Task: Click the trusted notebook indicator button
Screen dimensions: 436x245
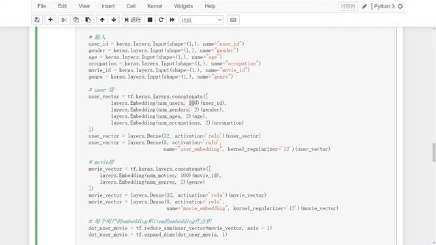Action: [x=348, y=6]
